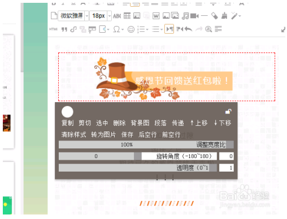This screenshot has width=287, height=219.
Task: Apply blockquote with the quote icon
Action: (64, 29)
